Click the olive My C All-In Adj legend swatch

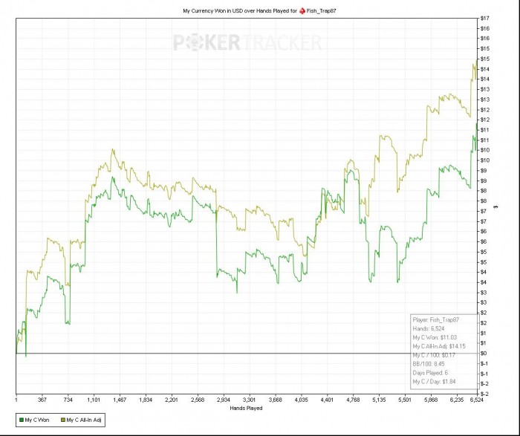pos(63,420)
